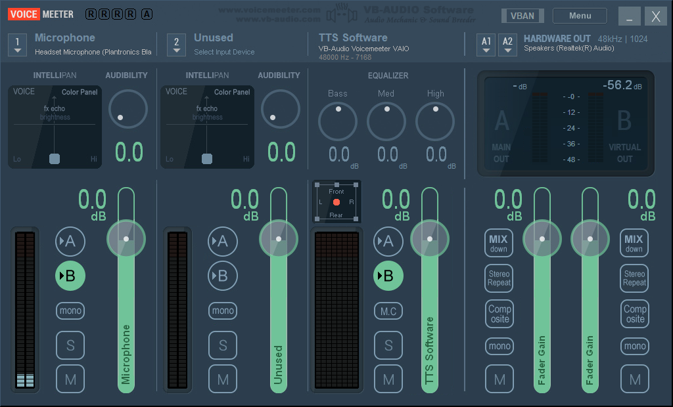
Task: Open the VBAN dialog
Action: pos(522,15)
